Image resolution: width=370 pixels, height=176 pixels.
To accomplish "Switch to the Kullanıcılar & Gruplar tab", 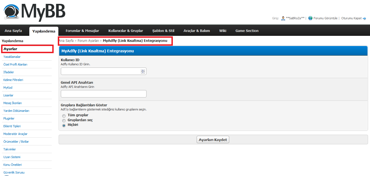I will [x=126, y=31].
